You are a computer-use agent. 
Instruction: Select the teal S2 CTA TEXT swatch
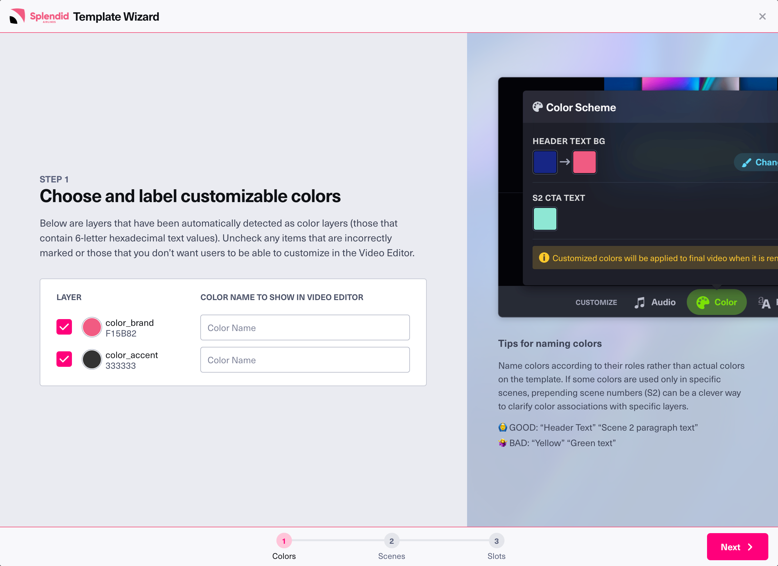click(545, 219)
